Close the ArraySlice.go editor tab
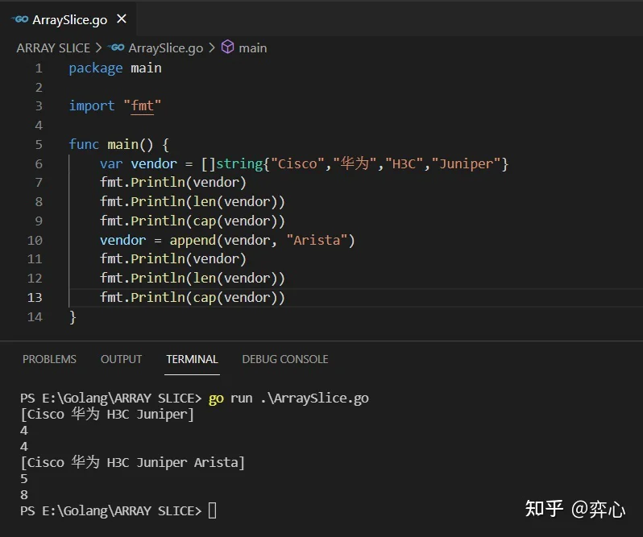Screen dimensions: 643x537 (122, 19)
